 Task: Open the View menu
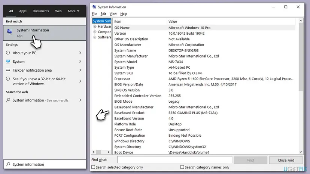point(113,14)
